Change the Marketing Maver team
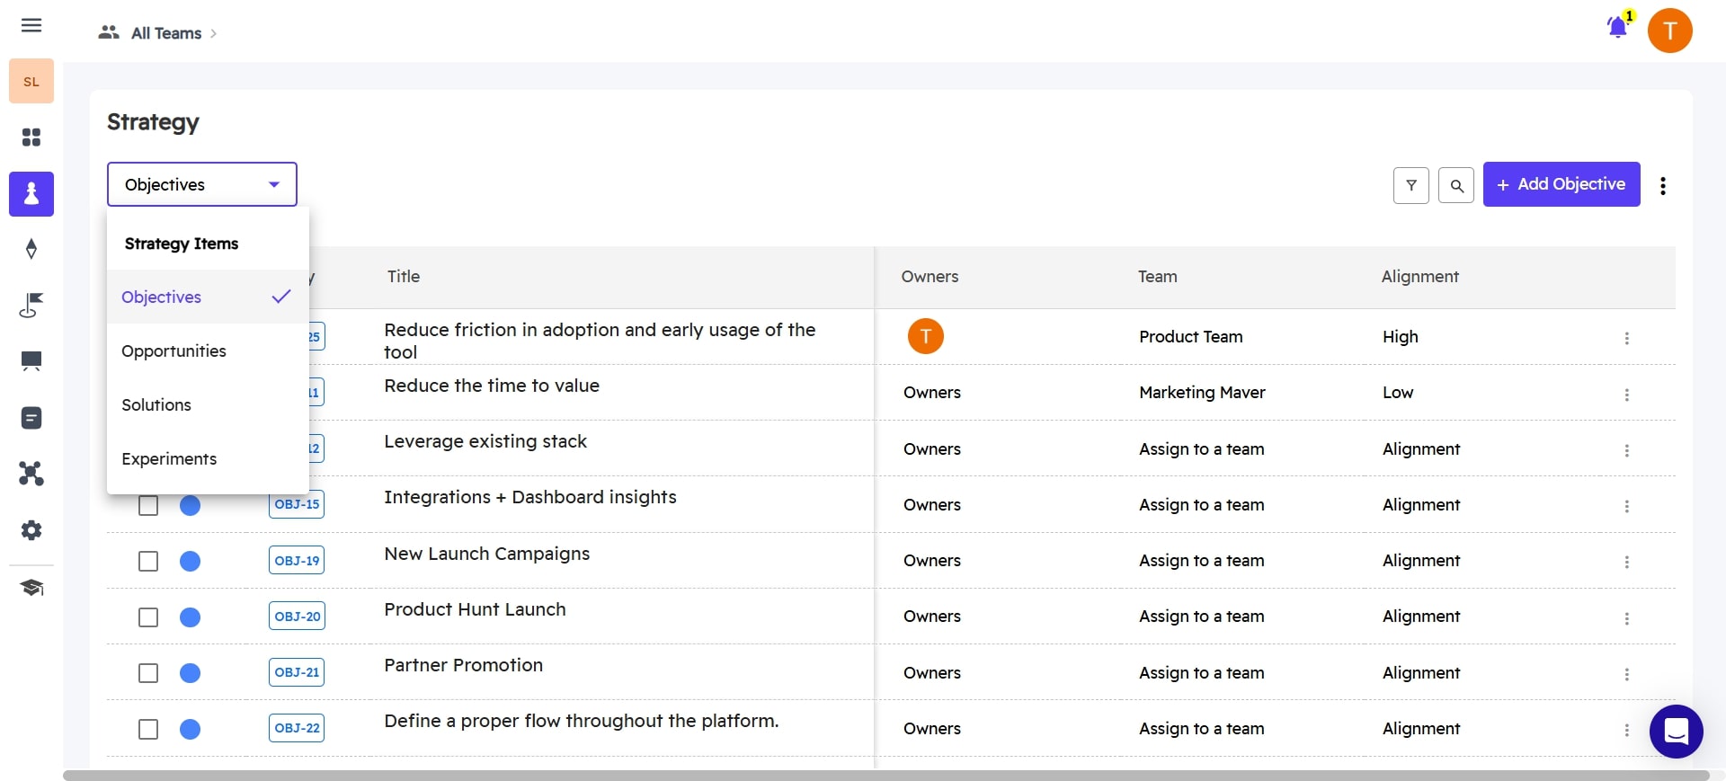The image size is (1726, 781). click(x=1202, y=393)
